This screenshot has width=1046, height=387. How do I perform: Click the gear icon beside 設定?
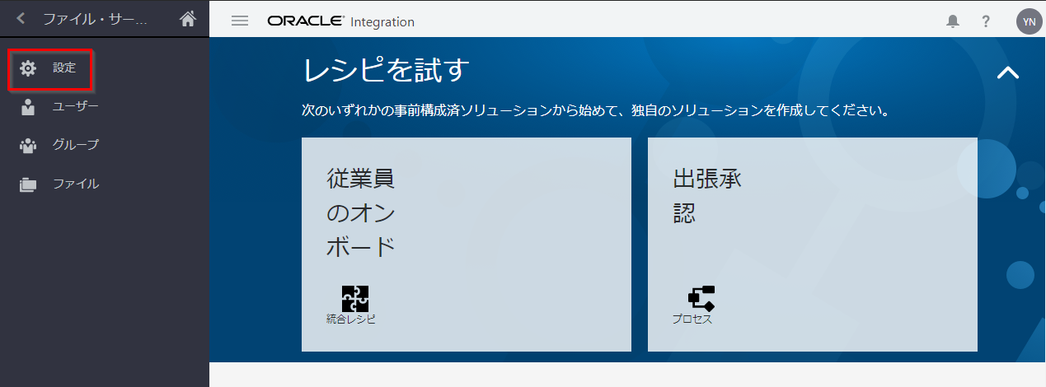(28, 68)
